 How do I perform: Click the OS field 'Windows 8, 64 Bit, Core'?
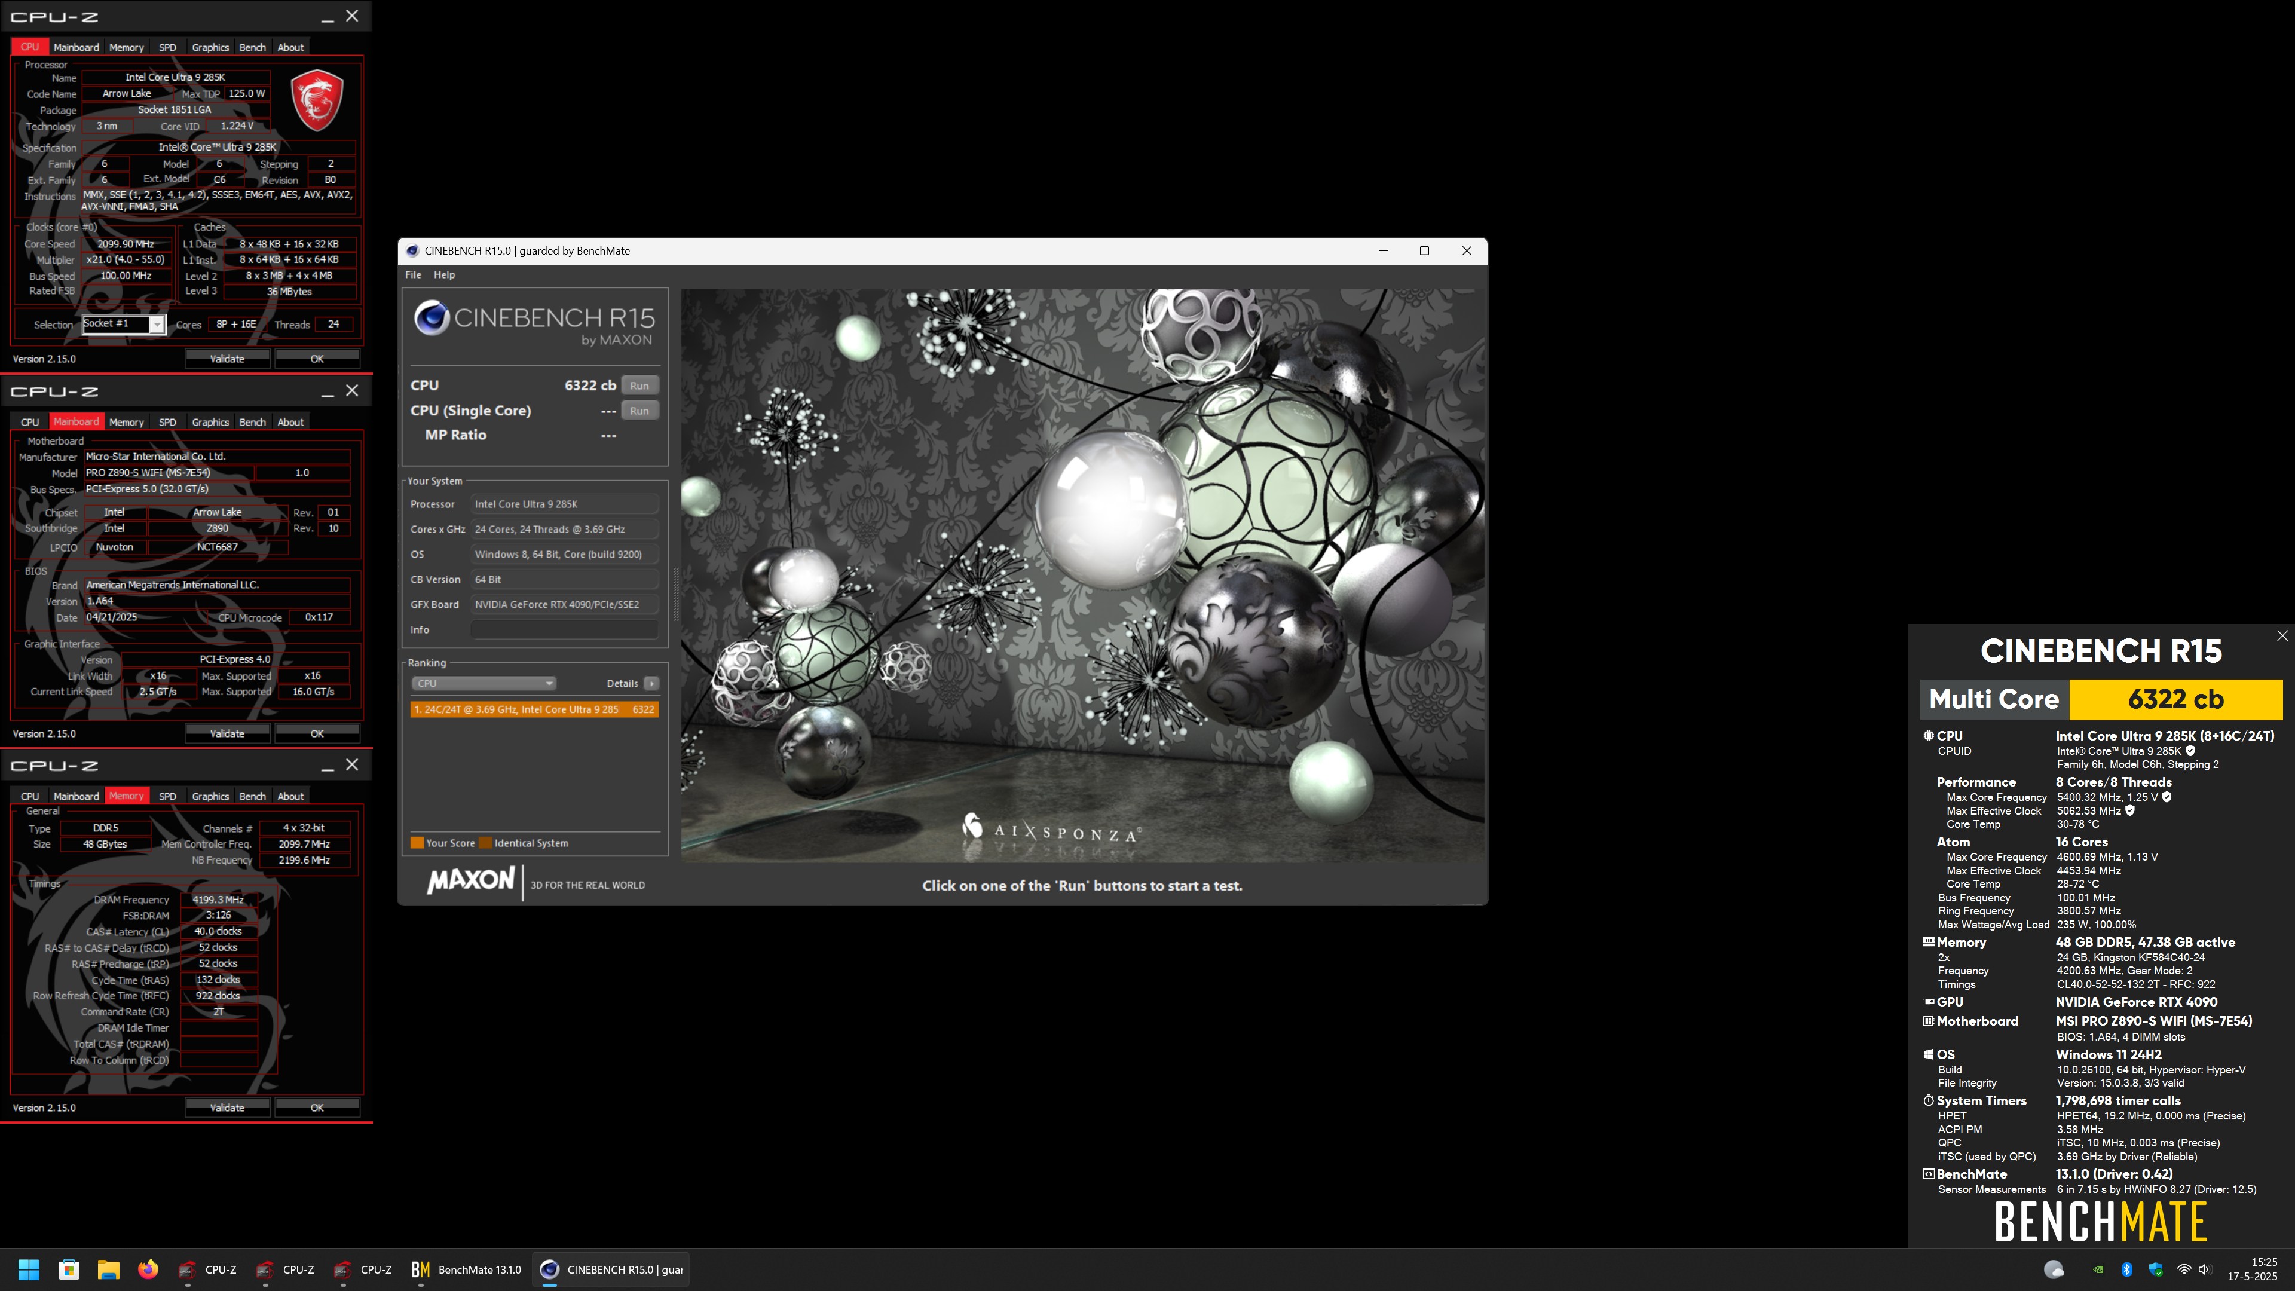click(x=564, y=554)
